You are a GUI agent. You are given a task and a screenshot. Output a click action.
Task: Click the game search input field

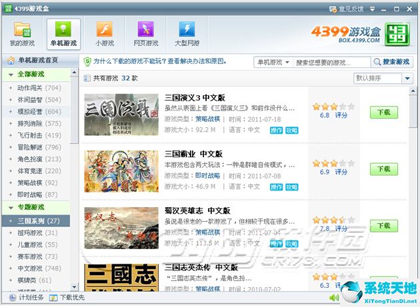(331, 63)
